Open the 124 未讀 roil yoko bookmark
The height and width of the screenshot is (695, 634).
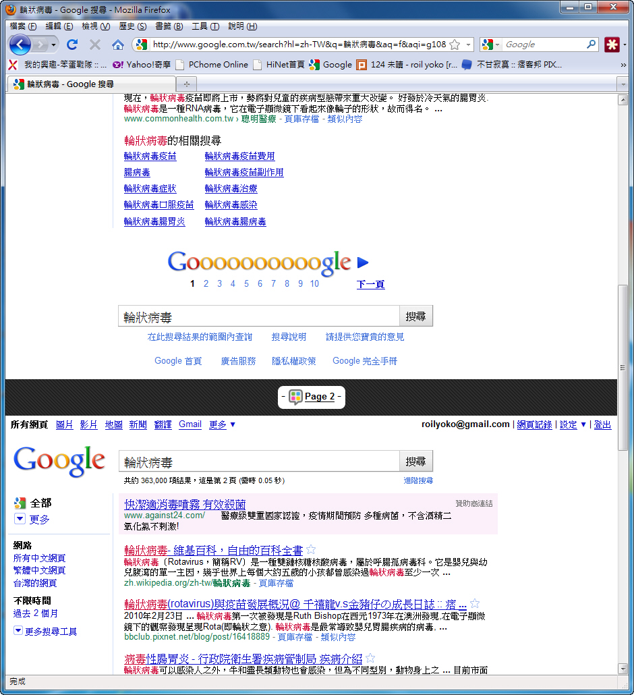tap(407, 65)
